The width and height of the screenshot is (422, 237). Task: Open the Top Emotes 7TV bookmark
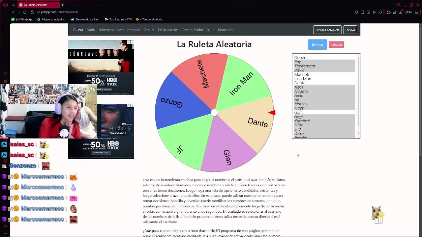click(x=118, y=19)
